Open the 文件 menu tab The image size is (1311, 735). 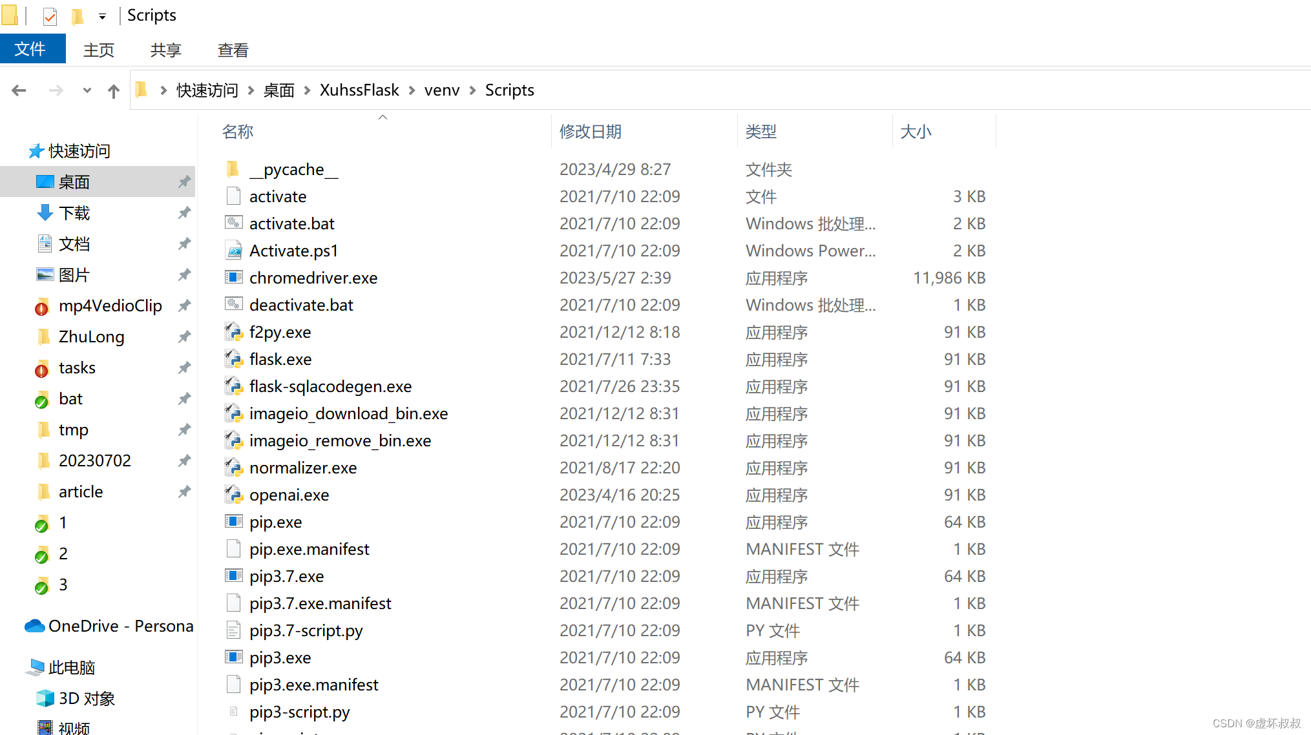30,49
